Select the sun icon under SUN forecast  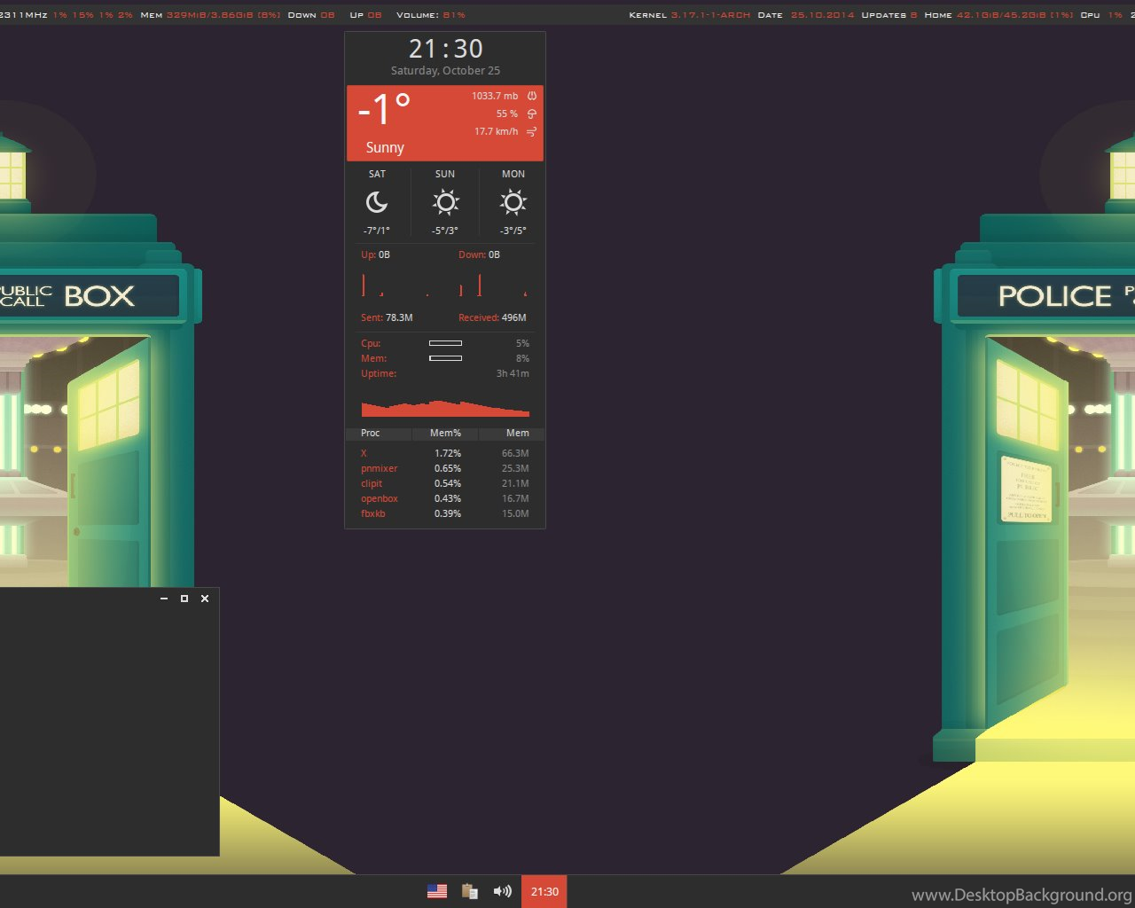(445, 203)
